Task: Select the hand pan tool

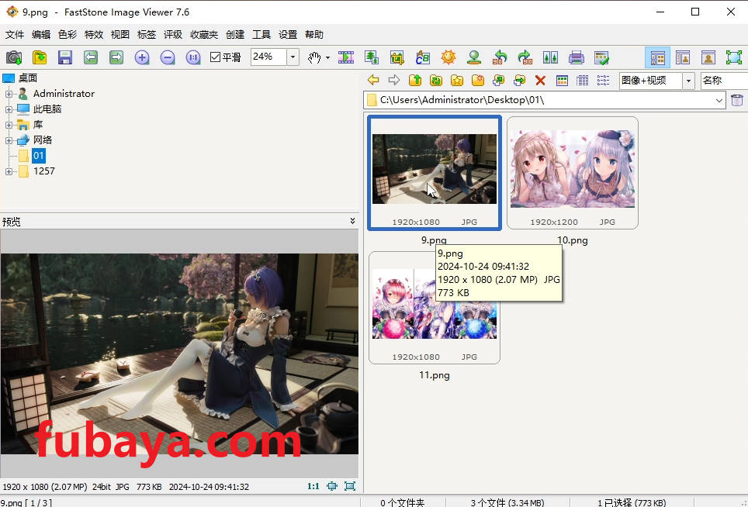Action: (314, 57)
